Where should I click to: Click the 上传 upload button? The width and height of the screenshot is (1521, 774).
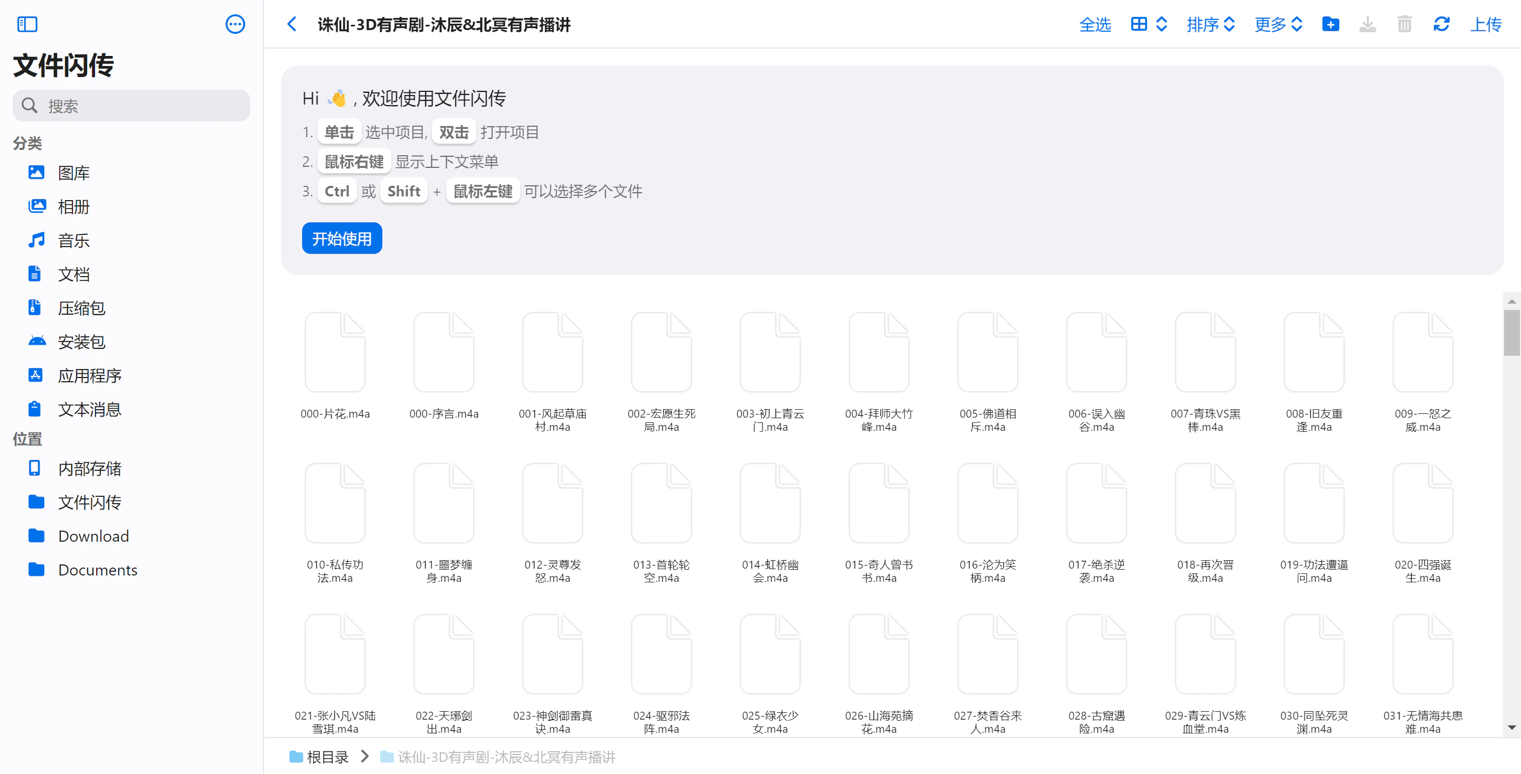1486,24
